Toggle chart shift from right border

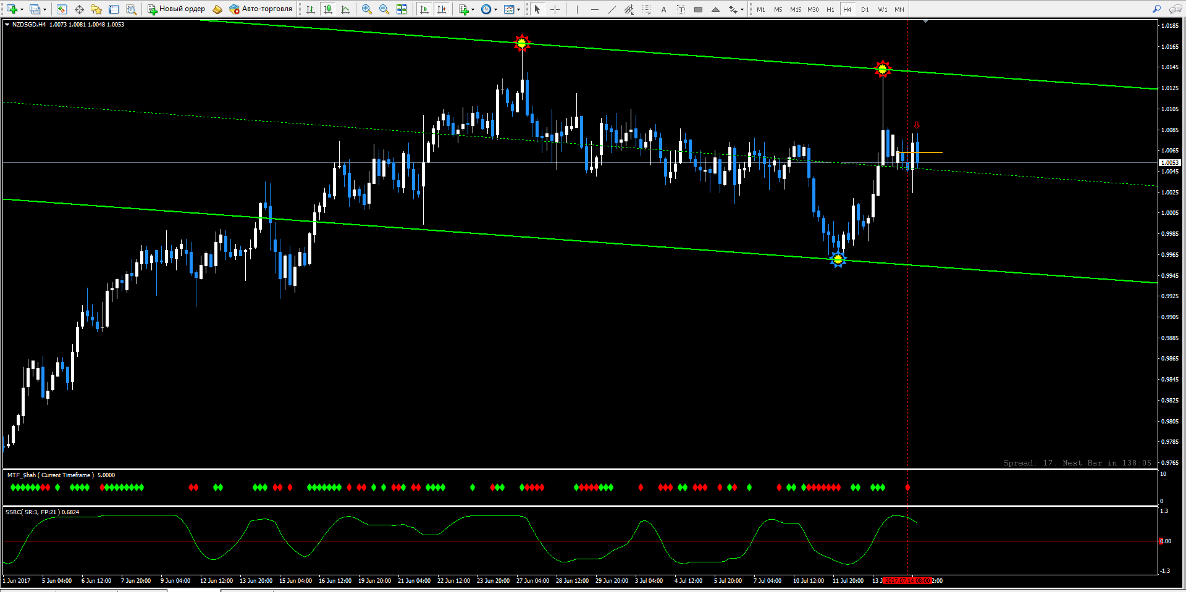442,9
